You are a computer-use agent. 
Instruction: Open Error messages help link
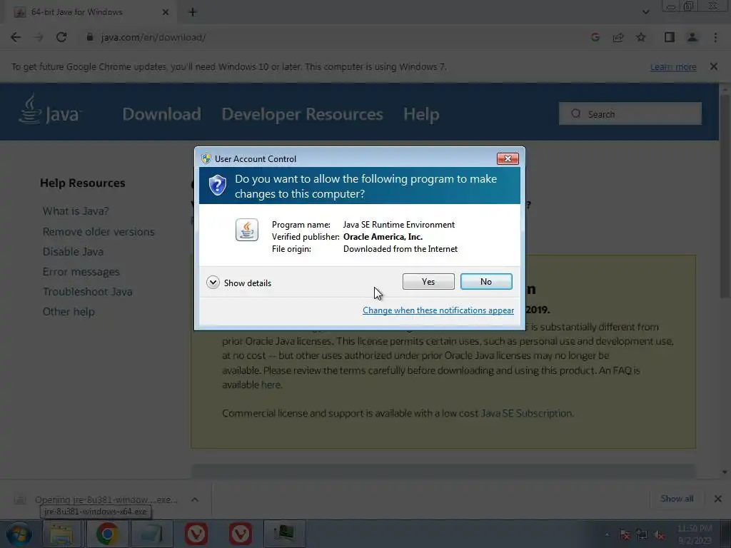click(x=81, y=272)
